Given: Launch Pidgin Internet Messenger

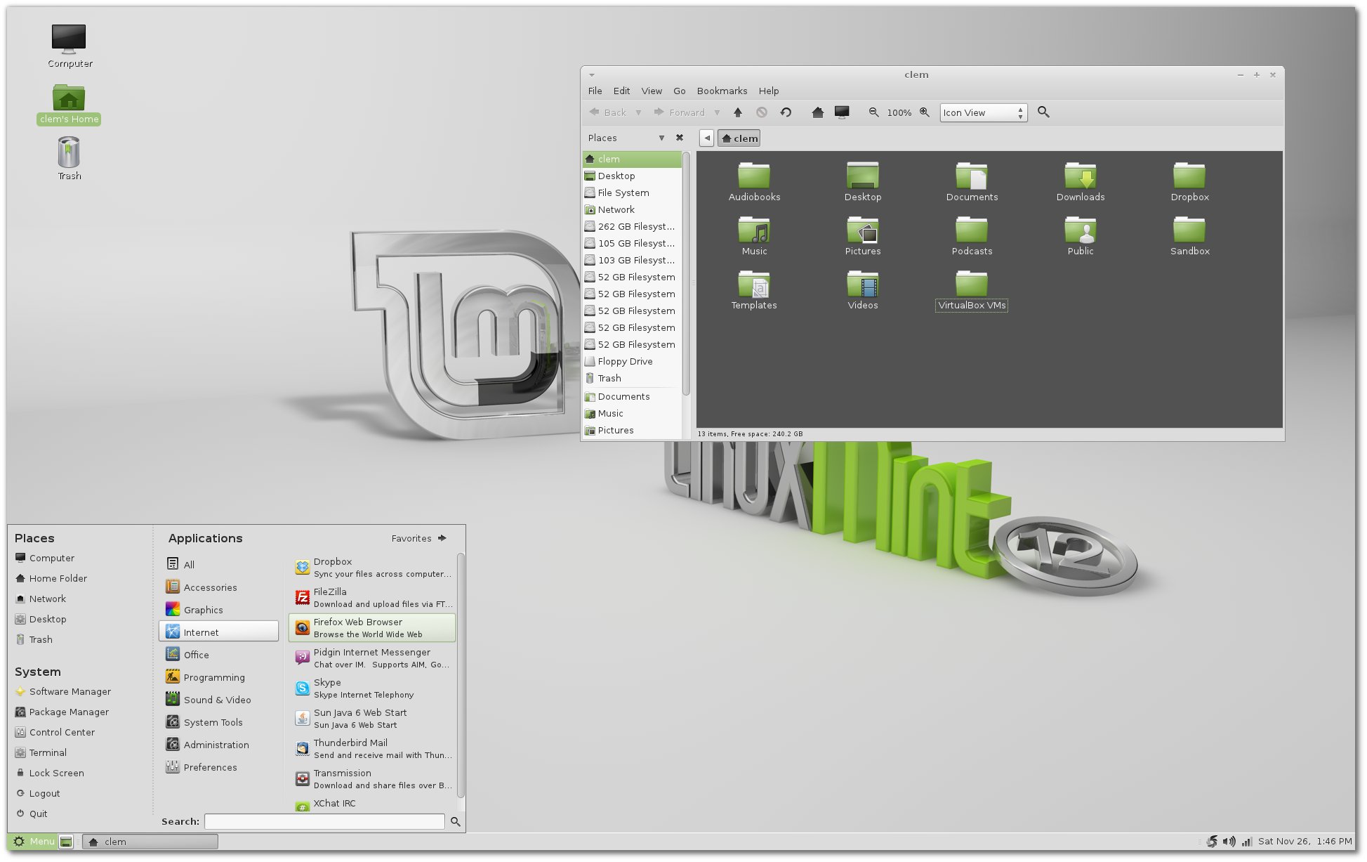Looking at the screenshot, I should (372, 658).
